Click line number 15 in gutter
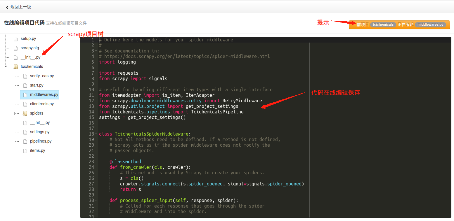 (x=91, y=117)
